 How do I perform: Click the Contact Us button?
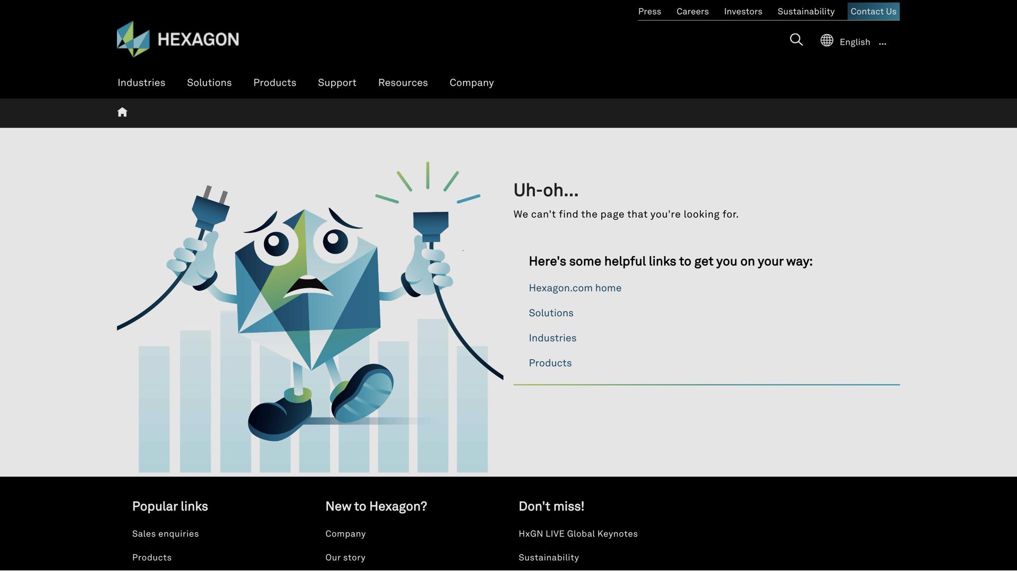click(x=873, y=12)
